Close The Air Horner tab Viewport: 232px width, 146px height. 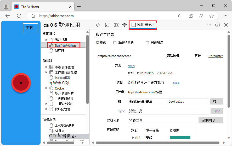tap(70, 7)
